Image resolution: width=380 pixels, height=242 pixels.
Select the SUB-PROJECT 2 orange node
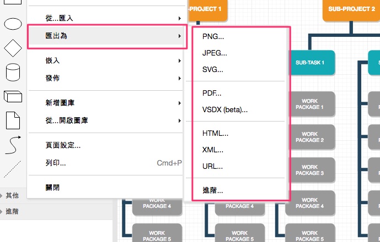351,9
